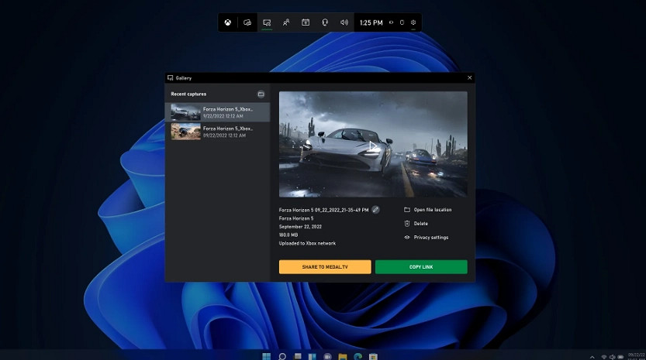Open the Xbox Social widget
This screenshot has height=360, width=646.
286,22
